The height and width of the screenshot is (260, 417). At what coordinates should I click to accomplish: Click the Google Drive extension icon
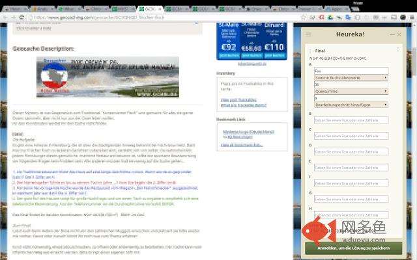330,18
